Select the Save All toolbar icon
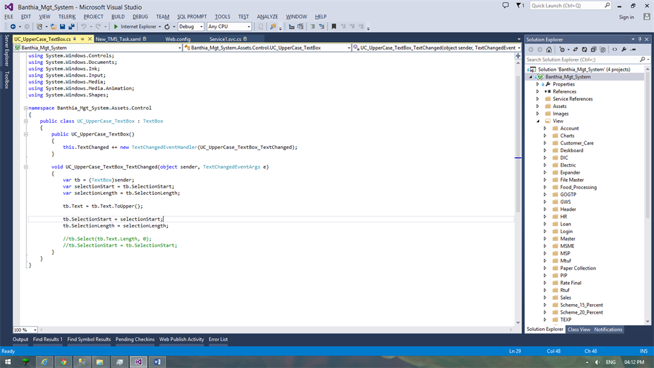 [71, 26]
